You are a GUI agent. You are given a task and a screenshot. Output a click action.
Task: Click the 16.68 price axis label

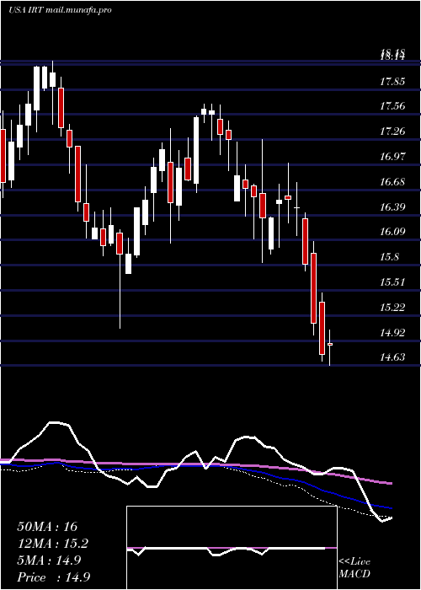click(x=392, y=182)
